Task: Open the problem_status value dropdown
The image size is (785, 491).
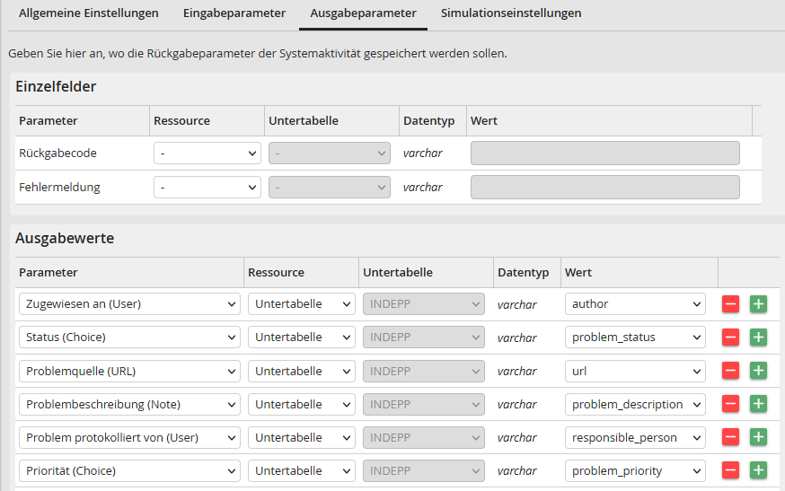Action: [x=635, y=338]
